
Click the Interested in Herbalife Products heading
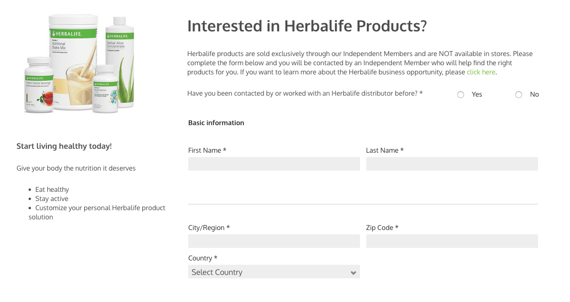(x=307, y=26)
